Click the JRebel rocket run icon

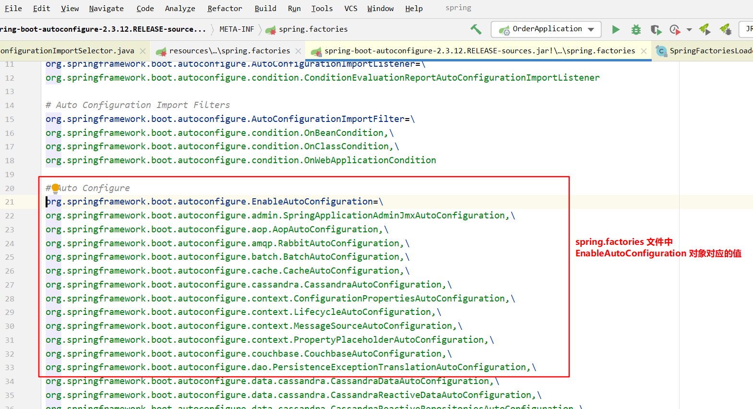705,30
